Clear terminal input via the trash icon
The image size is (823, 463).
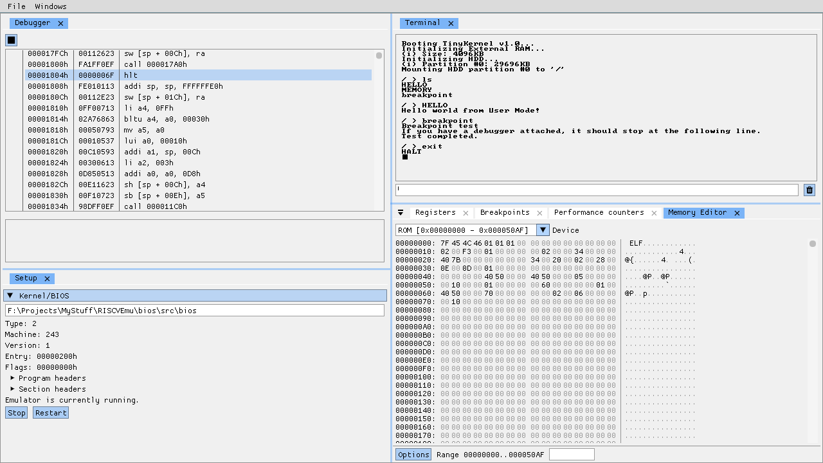click(809, 190)
